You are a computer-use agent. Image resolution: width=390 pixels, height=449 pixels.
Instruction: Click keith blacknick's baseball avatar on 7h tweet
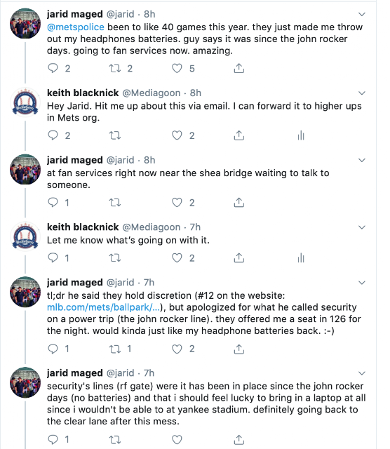point(25,236)
